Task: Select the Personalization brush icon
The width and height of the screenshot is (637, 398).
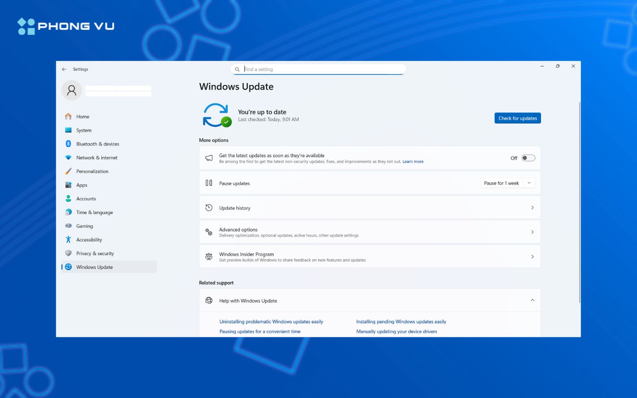Action: tap(69, 171)
